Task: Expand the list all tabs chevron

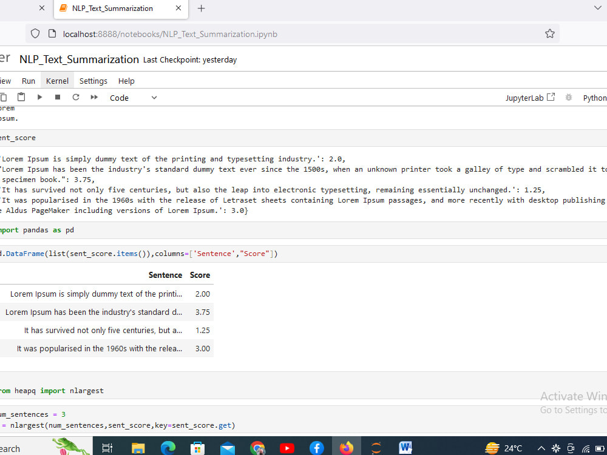Action: point(598,8)
